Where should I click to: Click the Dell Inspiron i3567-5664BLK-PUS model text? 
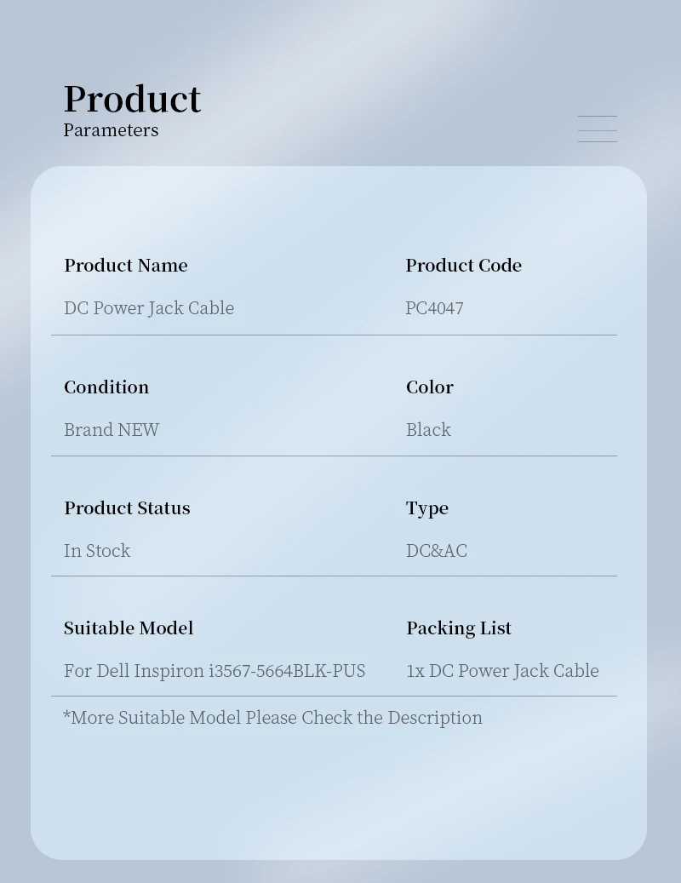pyautogui.click(x=215, y=671)
